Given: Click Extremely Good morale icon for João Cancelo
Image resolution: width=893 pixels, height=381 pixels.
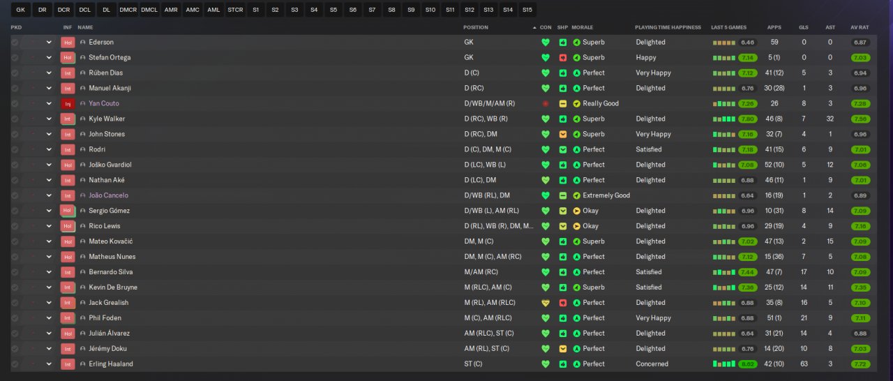Looking at the screenshot, I should pyautogui.click(x=577, y=195).
